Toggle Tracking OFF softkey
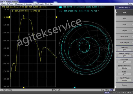The width and height of the screenshot is (133, 94). click(x=124, y=49)
